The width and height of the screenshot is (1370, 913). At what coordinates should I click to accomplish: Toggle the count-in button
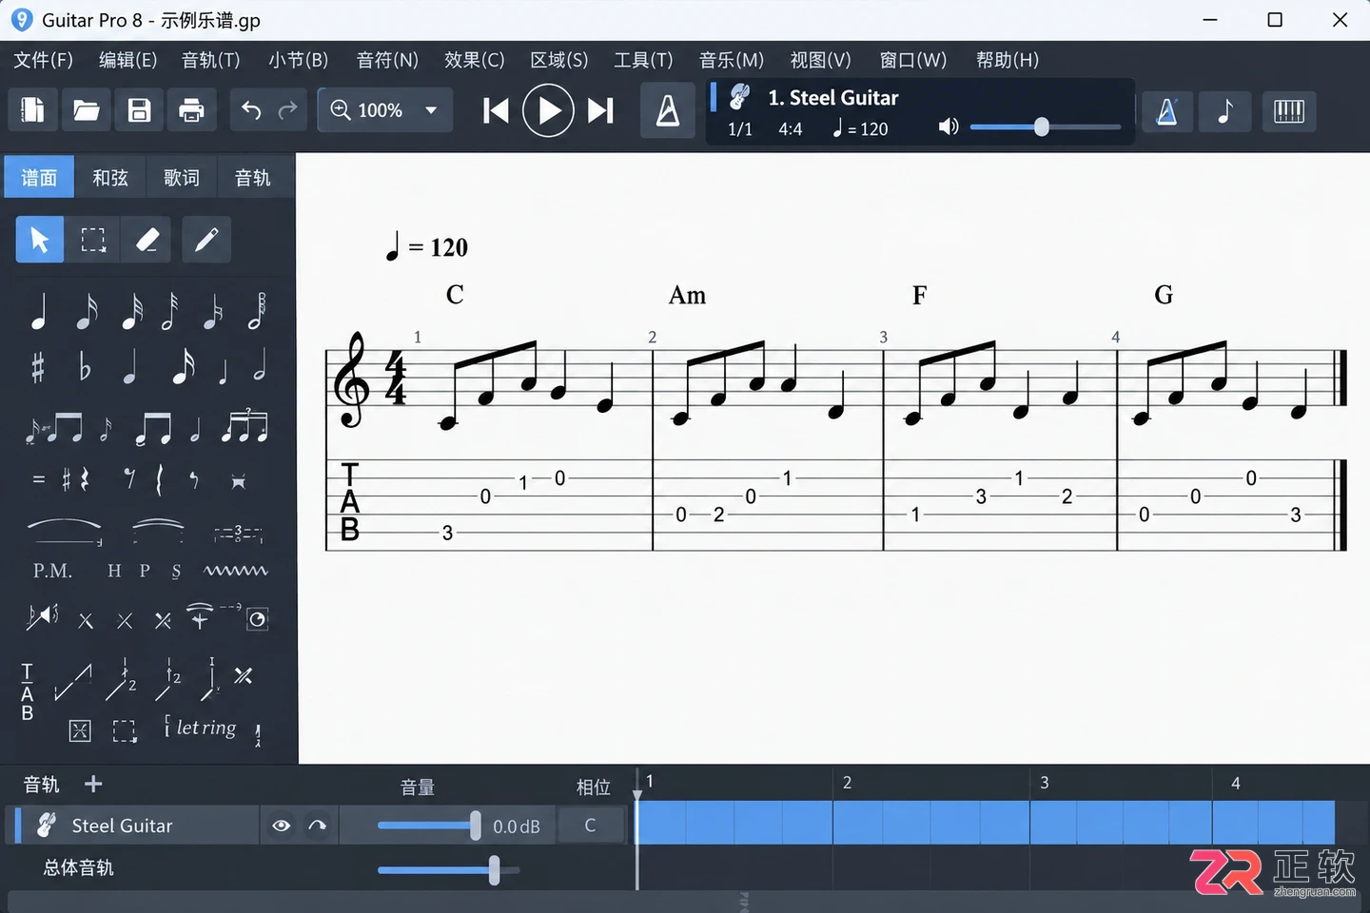(x=1167, y=111)
